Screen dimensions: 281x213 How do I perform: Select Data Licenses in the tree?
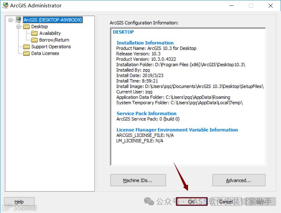coord(45,54)
